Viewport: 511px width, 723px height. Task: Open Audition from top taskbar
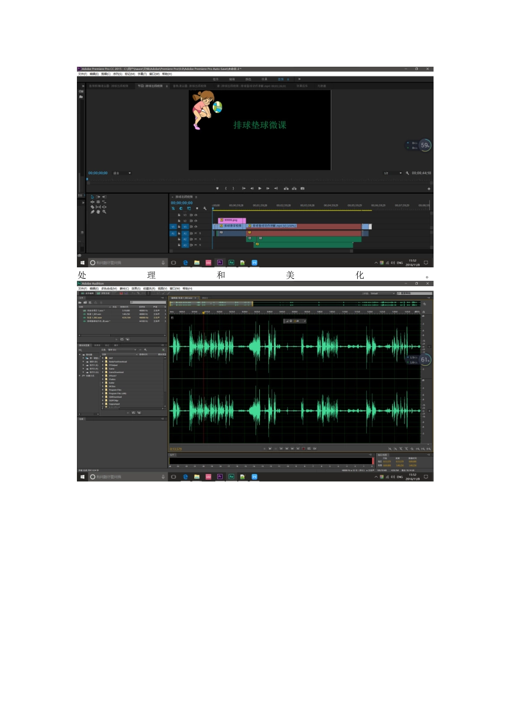pyautogui.click(x=231, y=263)
